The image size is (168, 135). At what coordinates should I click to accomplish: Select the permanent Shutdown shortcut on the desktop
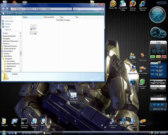click(x=74, y=97)
